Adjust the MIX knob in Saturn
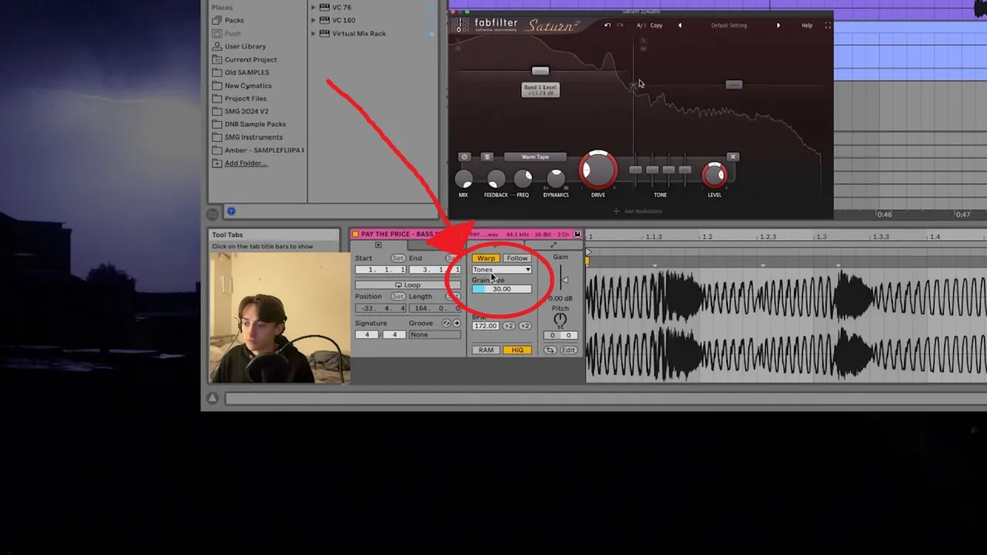The height and width of the screenshot is (555, 987). click(x=463, y=179)
